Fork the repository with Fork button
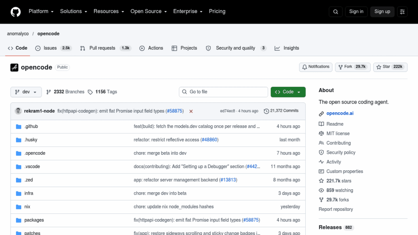Image resolution: width=418 pixels, height=235 pixels. (x=352, y=67)
